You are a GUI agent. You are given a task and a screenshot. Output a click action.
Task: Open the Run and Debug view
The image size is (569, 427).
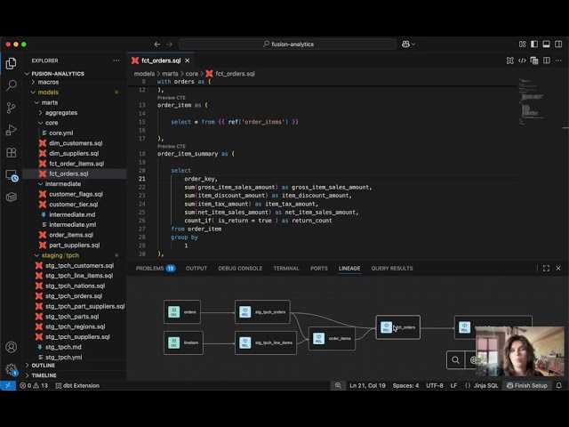(12, 130)
